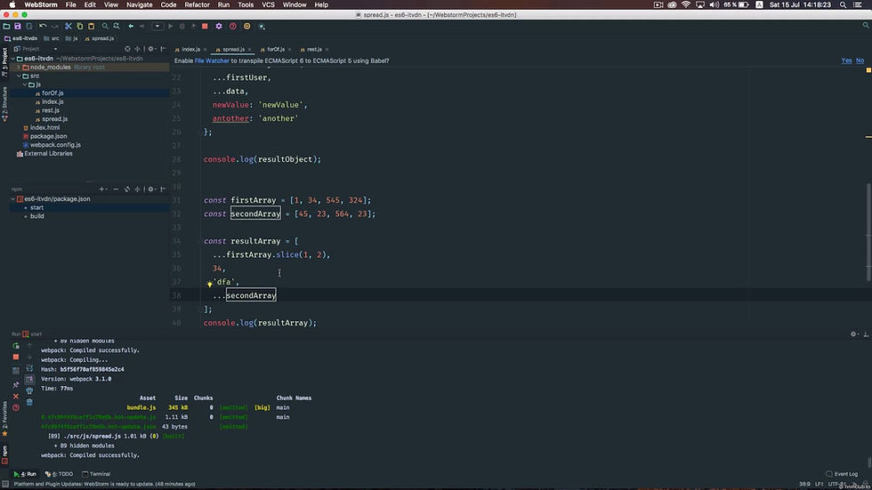The image size is (872, 490).
Task: Open Help via the red question-mark toolbar icon
Action: click(233, 26)
